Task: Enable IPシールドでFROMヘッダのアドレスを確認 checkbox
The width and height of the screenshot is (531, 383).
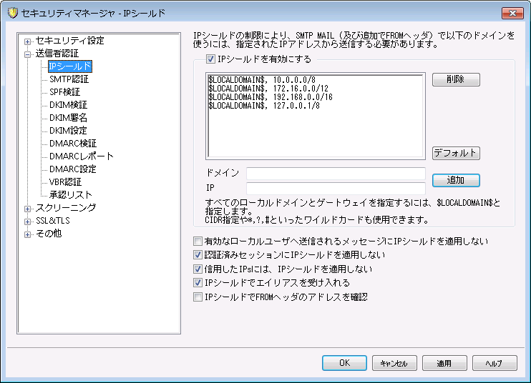Action: (x=198, y=297)
